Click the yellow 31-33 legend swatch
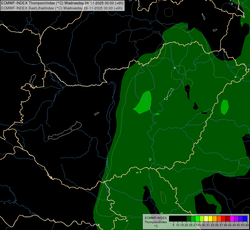This screenshot has height=230, width=250. click(x=210, y=218)
